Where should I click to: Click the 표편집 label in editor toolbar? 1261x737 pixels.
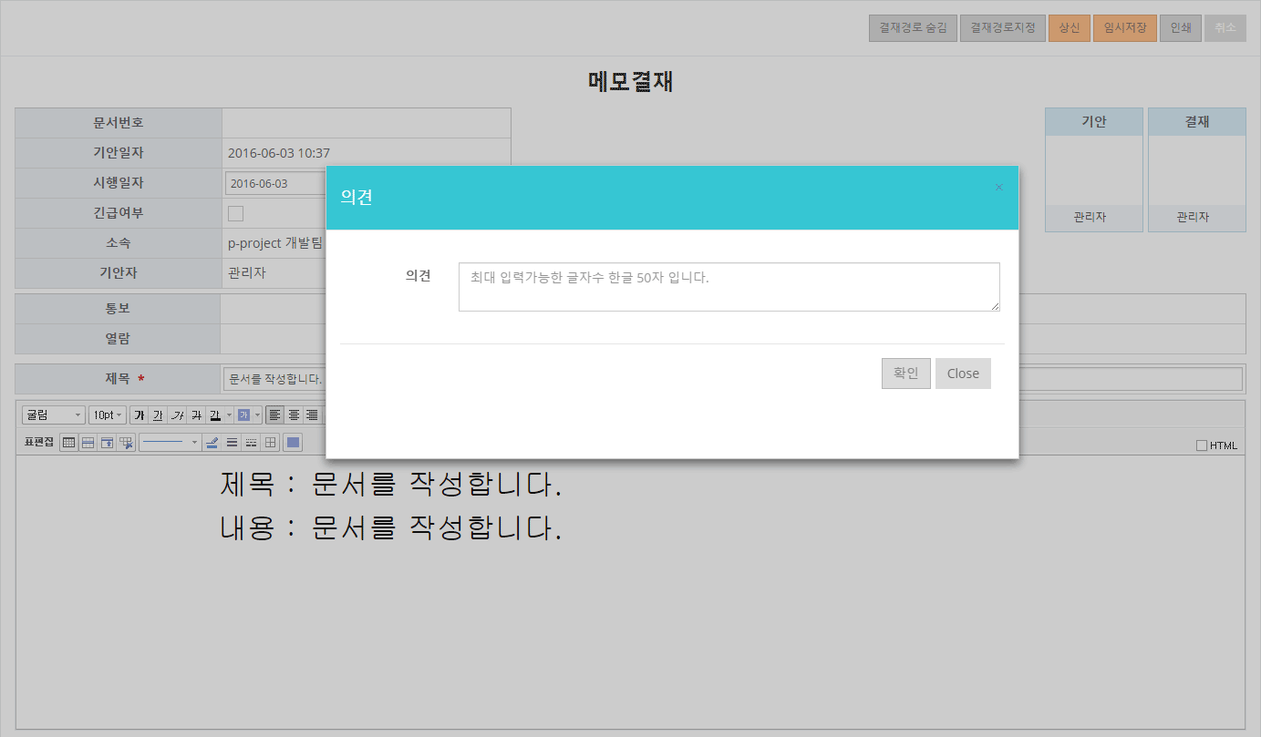[38, 443]
